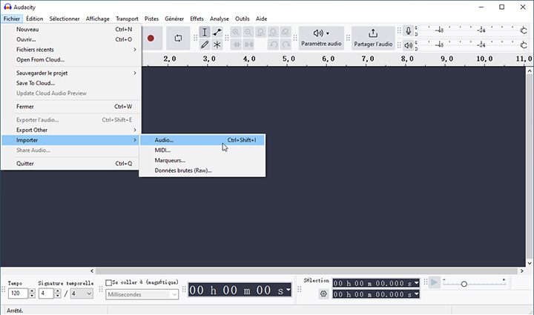This screenshot has height=315, width=534.
Task: Expand Export Other submenu
Action: (x=71, y=130)
